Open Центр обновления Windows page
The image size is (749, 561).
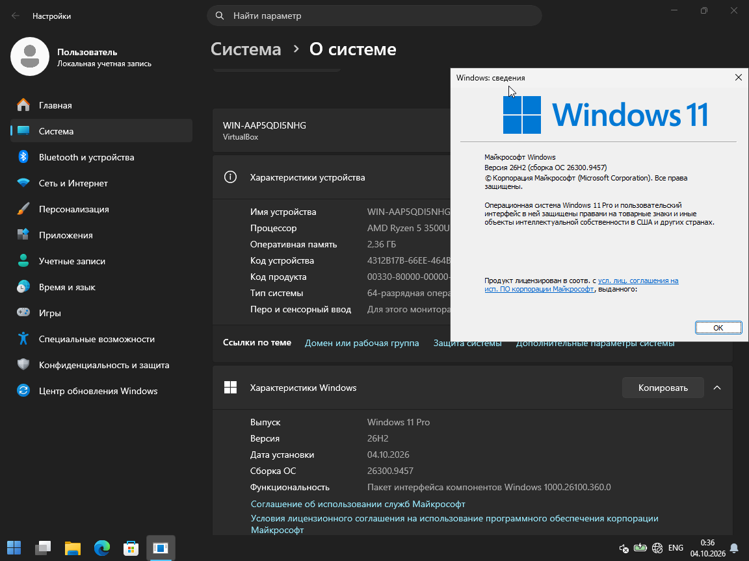[101, 391]
